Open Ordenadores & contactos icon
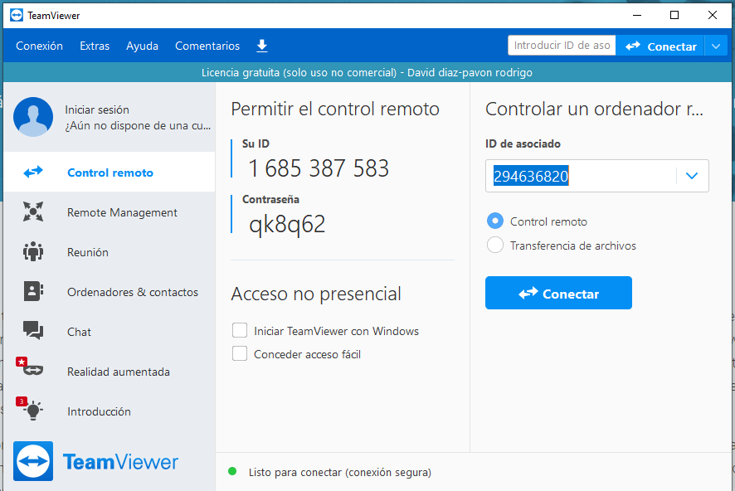This screenshot has width=735, height=491. [x=33, y=292]
